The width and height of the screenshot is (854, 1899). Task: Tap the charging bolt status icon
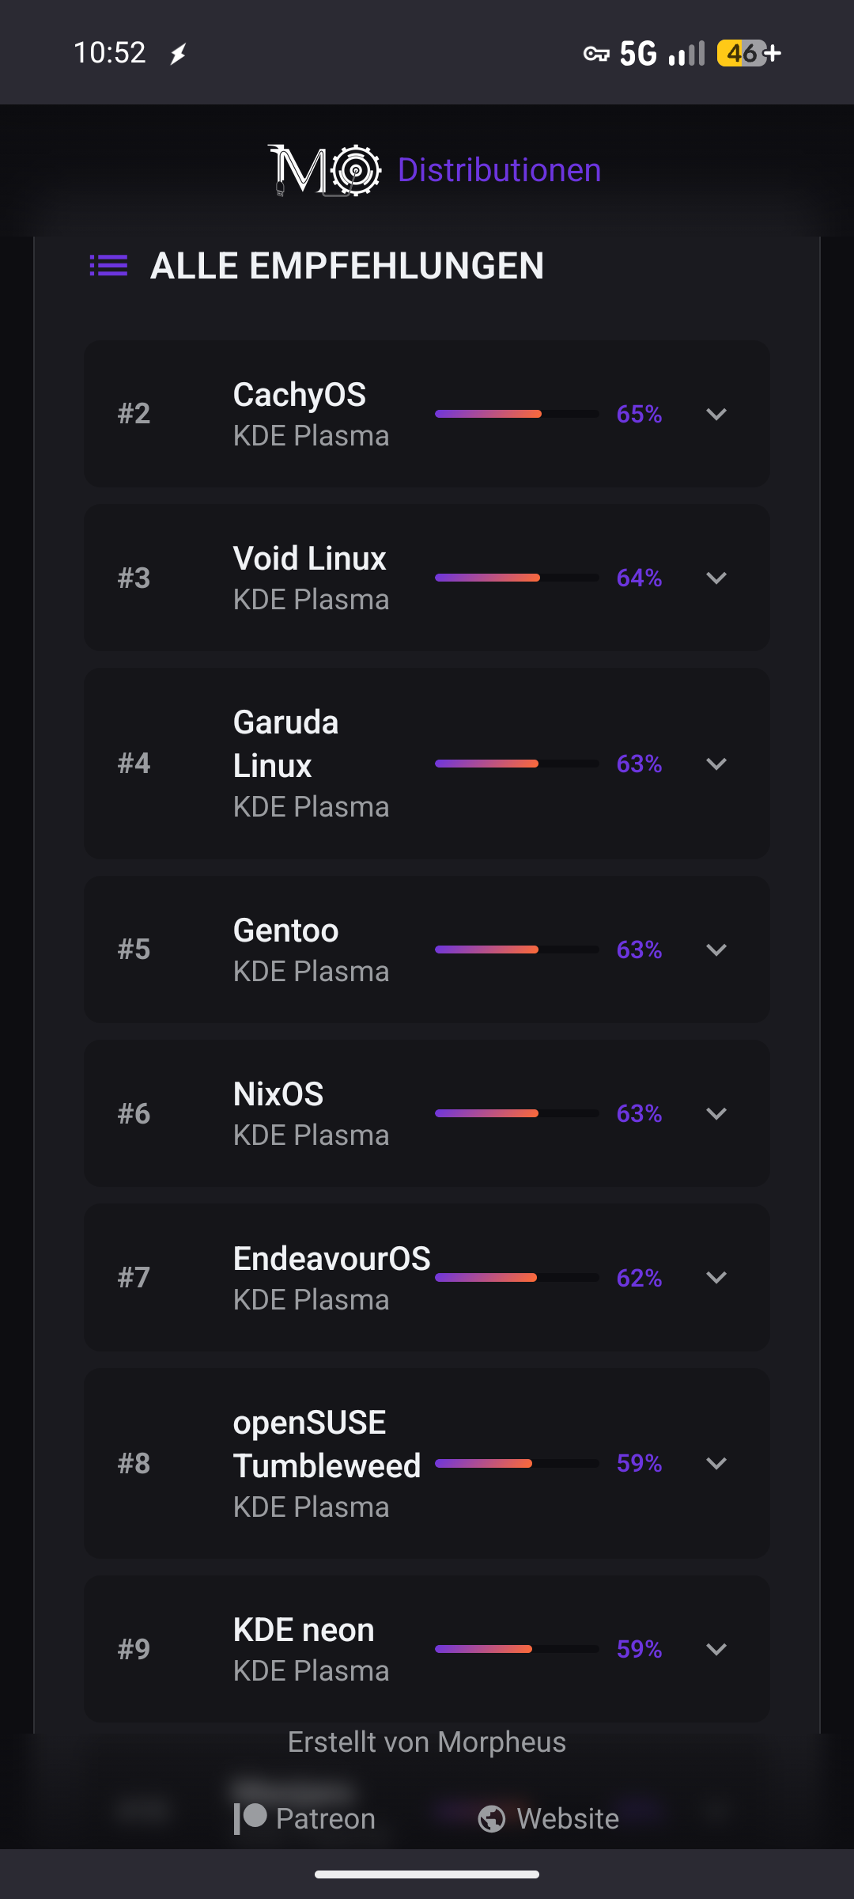click(x=179, y=54)
